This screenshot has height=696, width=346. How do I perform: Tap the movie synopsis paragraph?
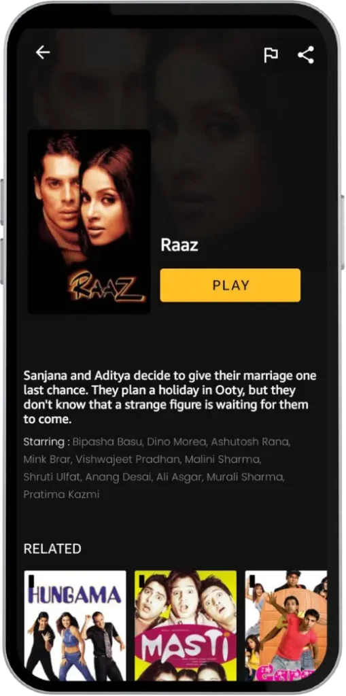coord(170,398)
